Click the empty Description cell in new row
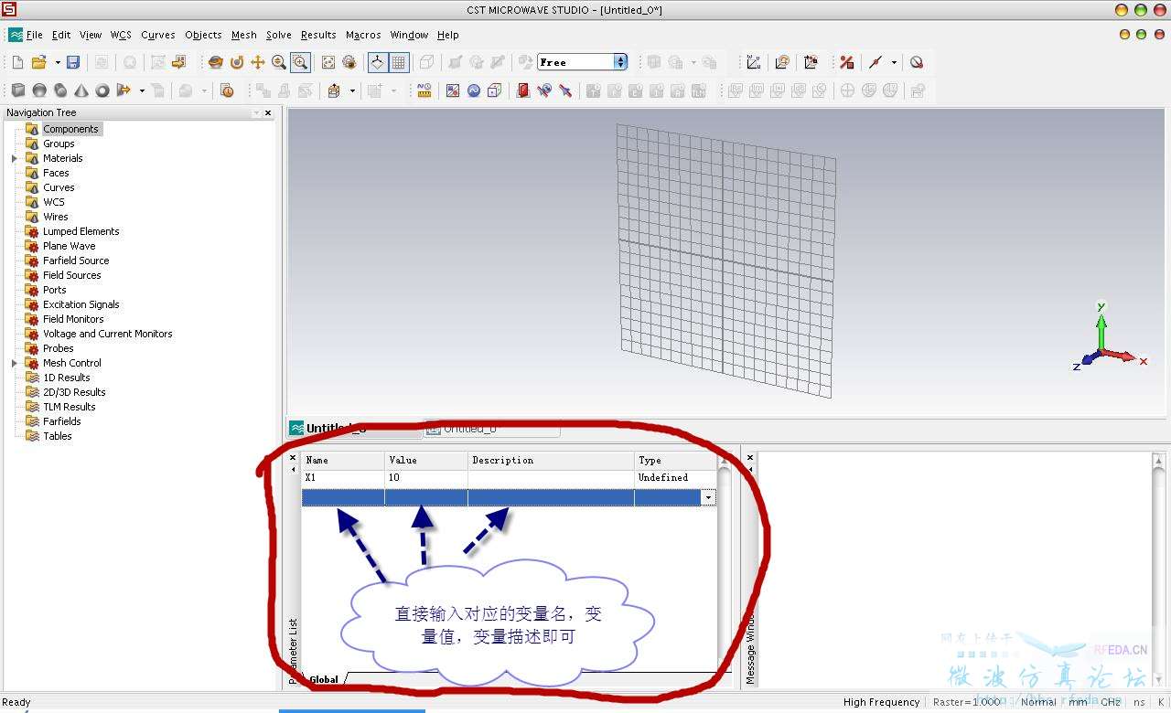 [551, 497]
